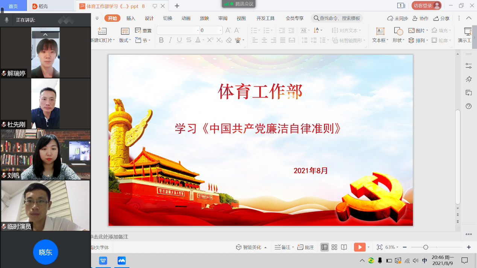Increase font size with A+ icon
The height and width of the screenshot is (268, 477).
coord(228,30)
